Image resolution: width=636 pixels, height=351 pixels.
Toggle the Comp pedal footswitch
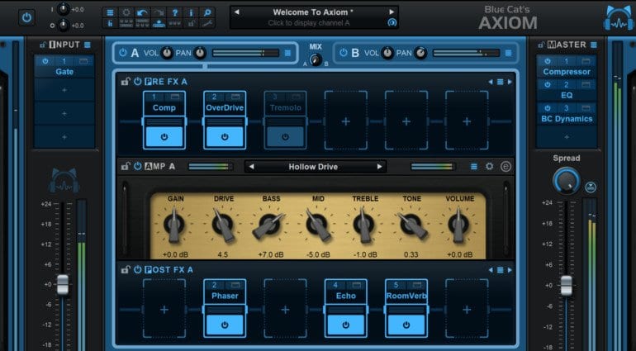click(x=164, y=137)
